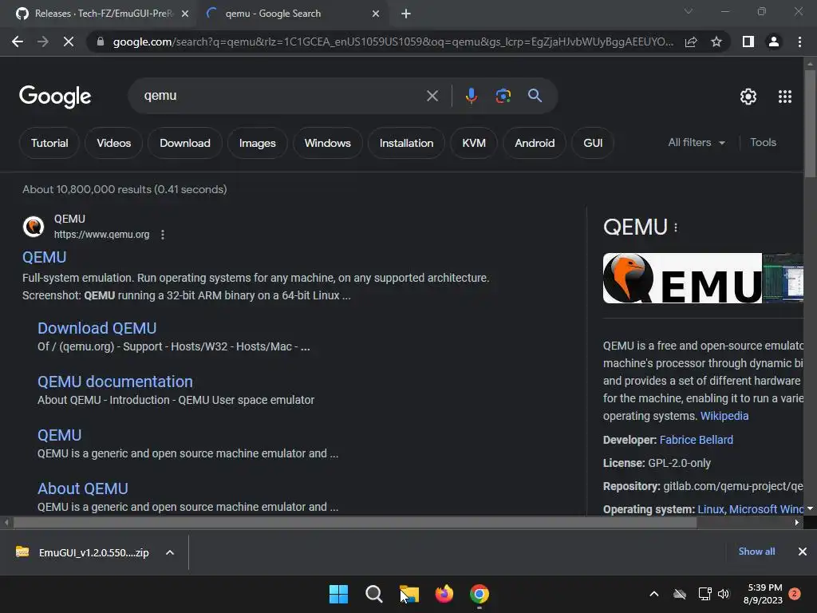Screen dimensions: 817x613
Task: Close the qemu Google Search tab
Action: 376,14
